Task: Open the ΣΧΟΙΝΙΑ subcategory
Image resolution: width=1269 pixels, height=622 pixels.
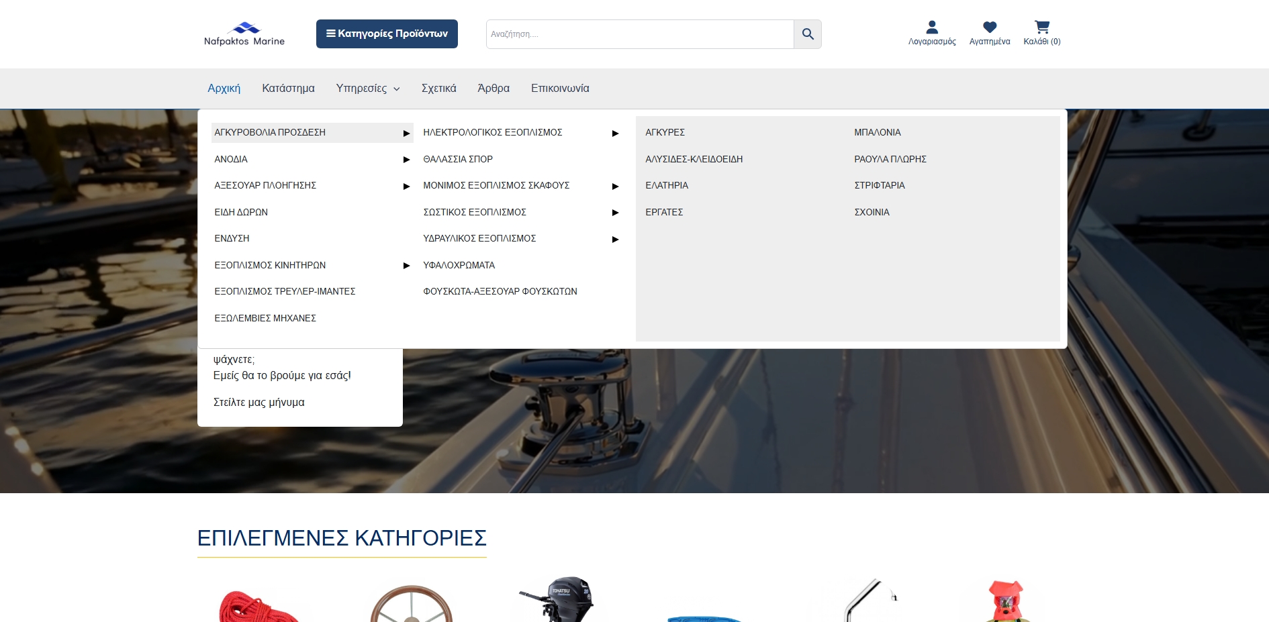Action: [x=872, y=212]
